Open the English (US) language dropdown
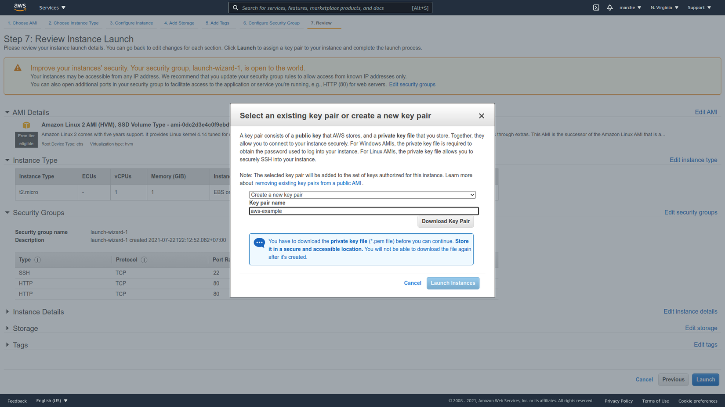Viewport: 725px width, 407px height. (52, 400)
